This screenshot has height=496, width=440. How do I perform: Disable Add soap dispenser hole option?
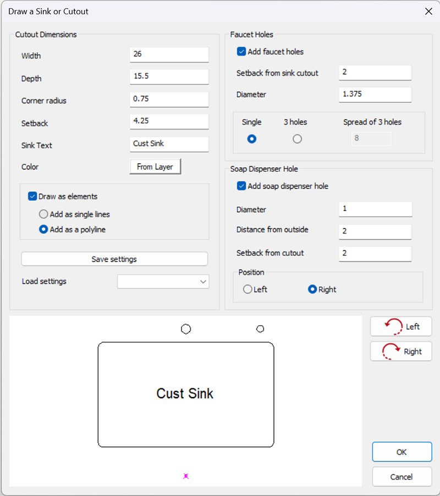[241, 186]
